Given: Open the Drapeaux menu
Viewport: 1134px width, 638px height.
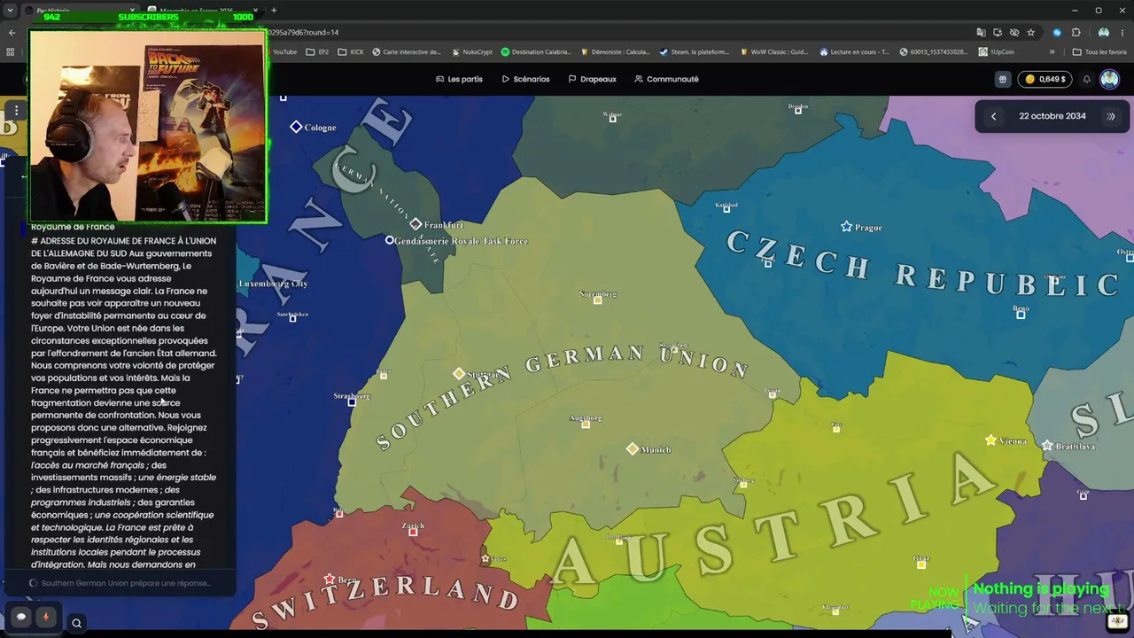Looking at the screenshot, I should click(592, 79).
